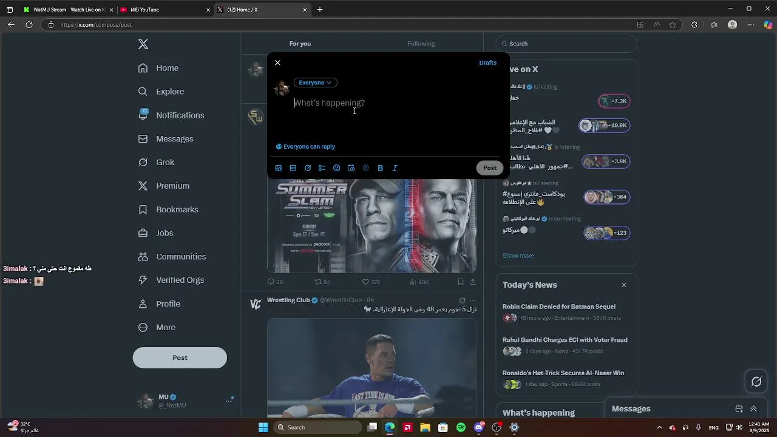Viewport: 777px width, 437px height.
Task: Open Wrestling Club post more options
Action: 473,300
